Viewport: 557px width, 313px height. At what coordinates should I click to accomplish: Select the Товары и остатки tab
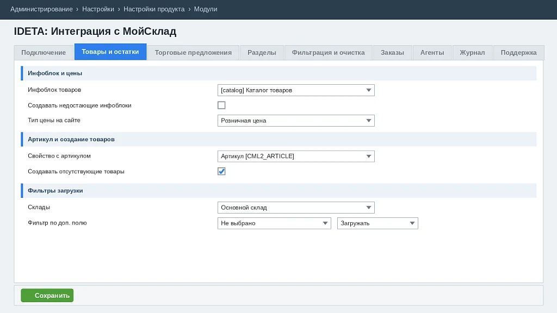[x=110, y=52]
